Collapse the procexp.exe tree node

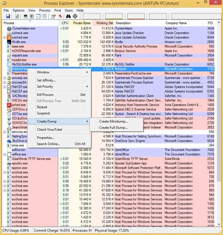[5, 78]
